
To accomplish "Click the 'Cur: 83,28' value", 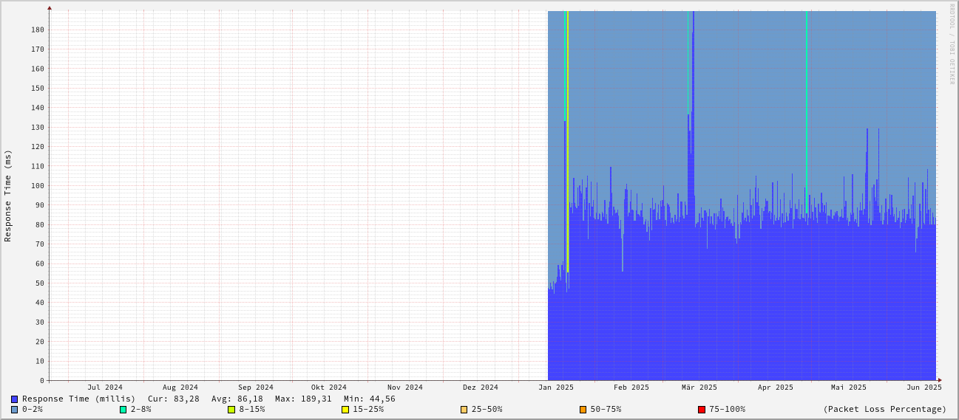I will point(174,399).
